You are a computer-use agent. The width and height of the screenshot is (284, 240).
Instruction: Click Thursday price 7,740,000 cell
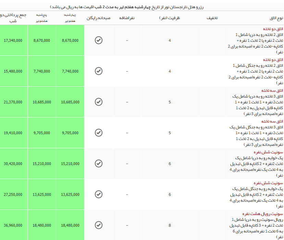[x=42, y=71]
